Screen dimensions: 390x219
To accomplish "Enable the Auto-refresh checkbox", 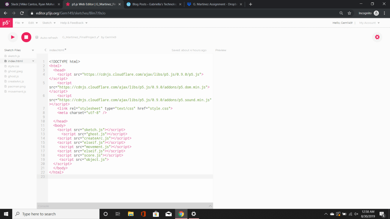I will click(x=37, y=38).
